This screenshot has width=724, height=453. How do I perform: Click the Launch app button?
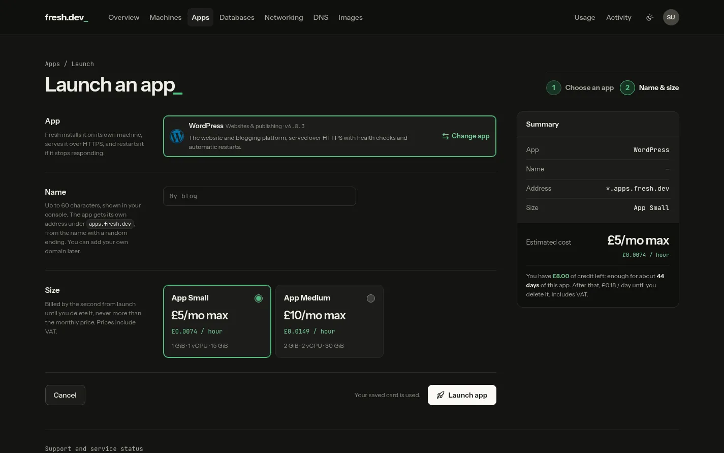tap(462, 395)
